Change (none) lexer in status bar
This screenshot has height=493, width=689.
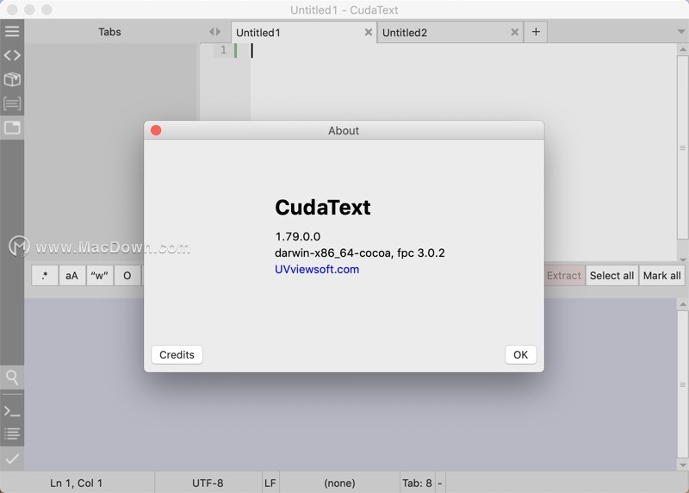(339, 483)
